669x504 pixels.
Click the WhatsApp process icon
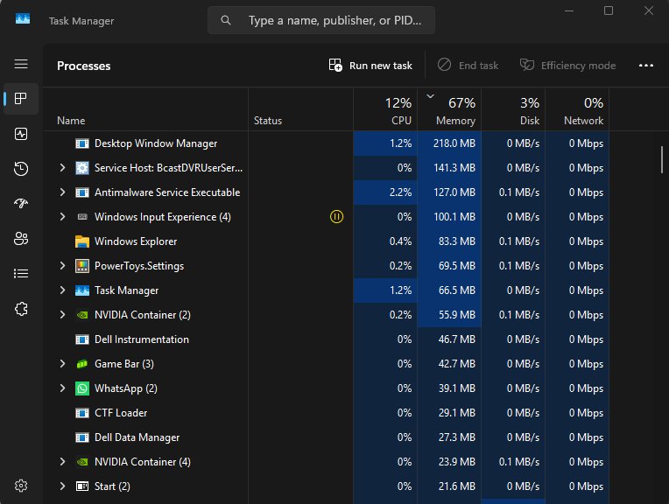pyautogui.click(x=82, y=388)
